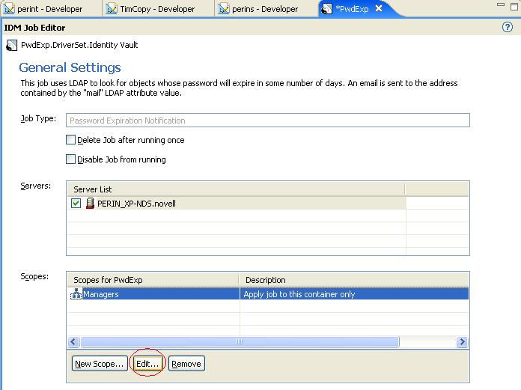Close the PwdExp editor tab
This screenshot has width=521, height=390.
click(379, 9)
